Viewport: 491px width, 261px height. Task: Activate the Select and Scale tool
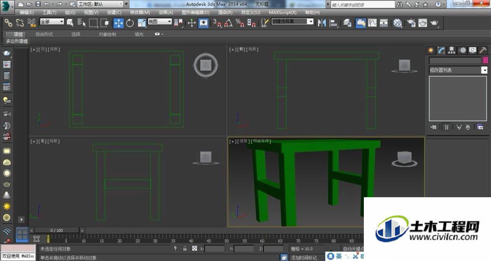(x=141, y=23)
